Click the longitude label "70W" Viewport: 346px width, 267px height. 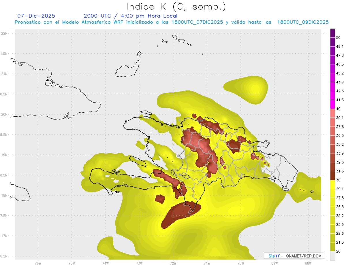[240, 263]
